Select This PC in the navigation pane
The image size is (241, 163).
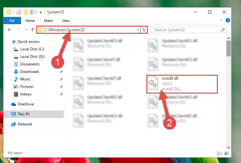click(x=24, y=114)
